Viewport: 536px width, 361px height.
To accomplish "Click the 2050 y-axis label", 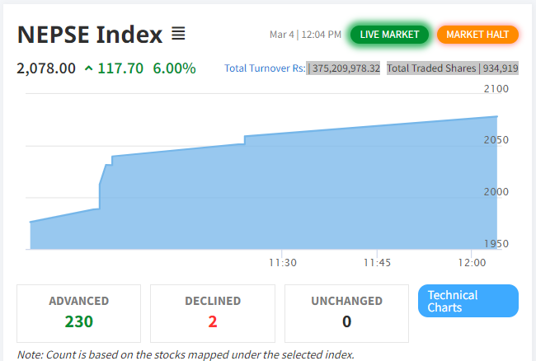I will [496, 139].
